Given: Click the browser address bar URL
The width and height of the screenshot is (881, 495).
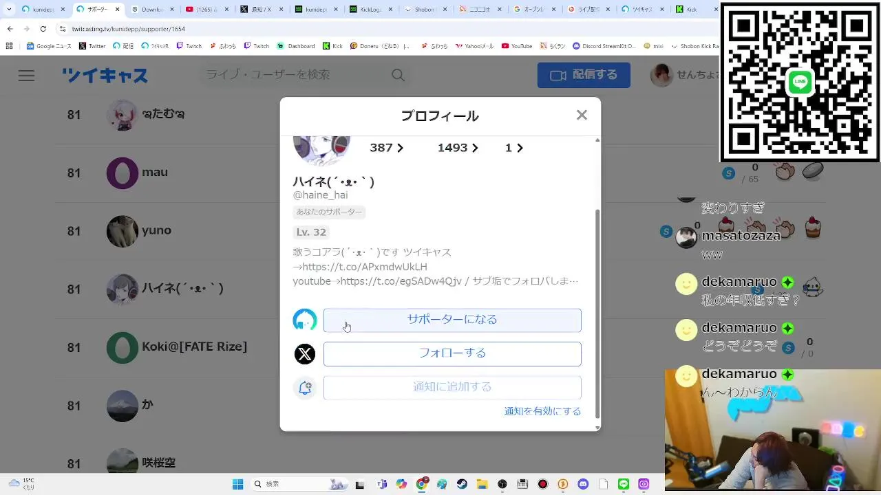Looking at the screenshot, I should pyautogui.click(x=129, y=29).
